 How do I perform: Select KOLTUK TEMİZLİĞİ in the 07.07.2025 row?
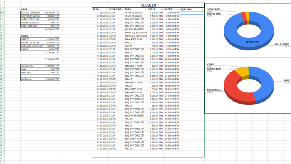tap(136, 116)
